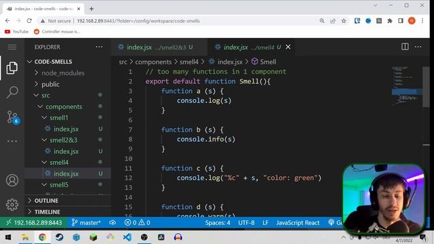Open the Search view icon

[12, 92]
